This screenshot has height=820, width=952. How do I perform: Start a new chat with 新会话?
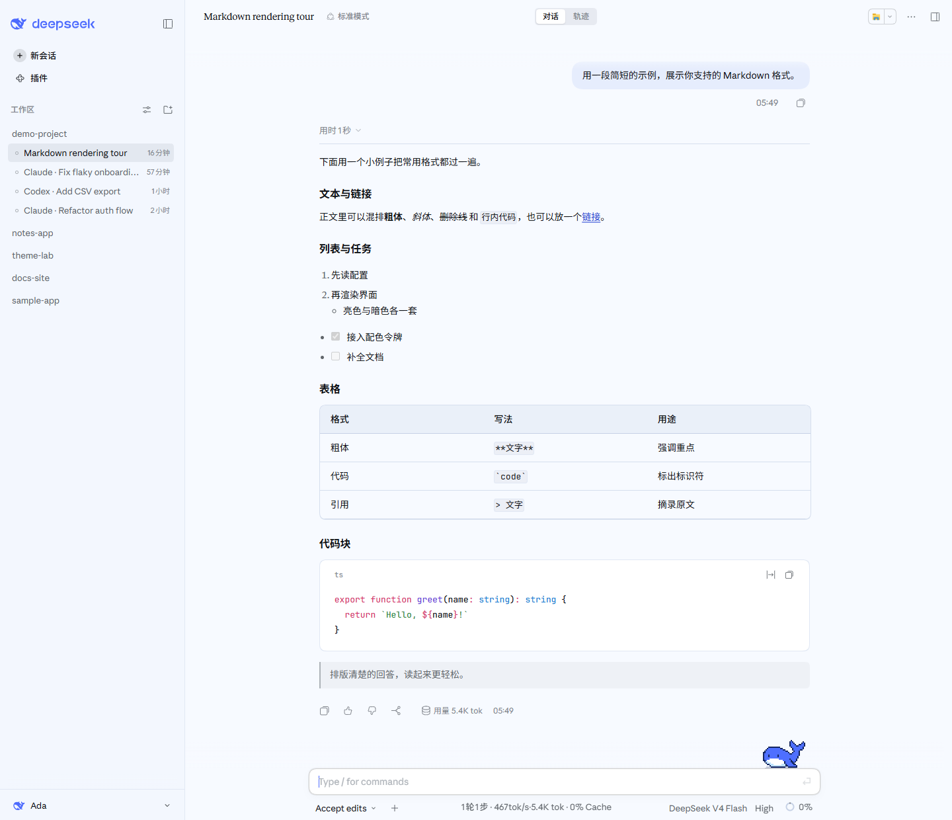[x=36, y=56]
